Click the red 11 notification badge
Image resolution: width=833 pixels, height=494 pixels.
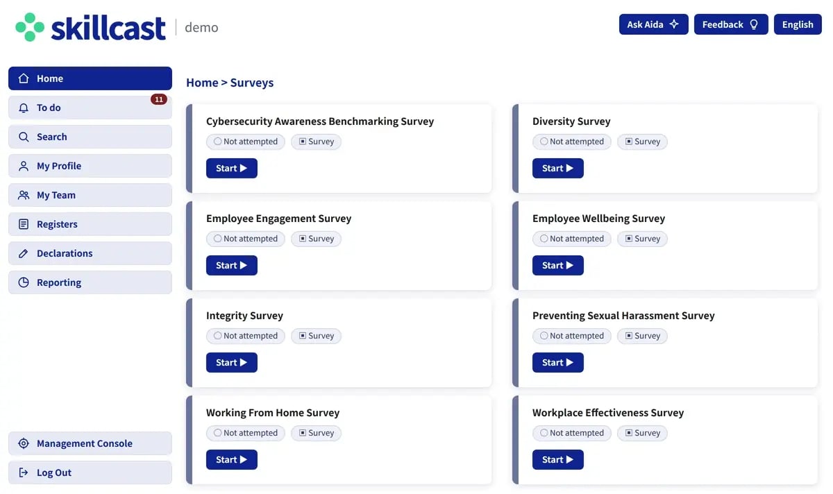coord(159,99)
